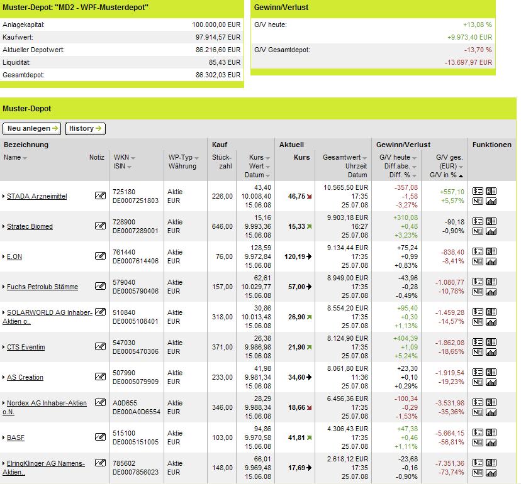Show the chart icon for CTS Eventim
The height and width of the screenshot is (484, 521).
point(491,352)
